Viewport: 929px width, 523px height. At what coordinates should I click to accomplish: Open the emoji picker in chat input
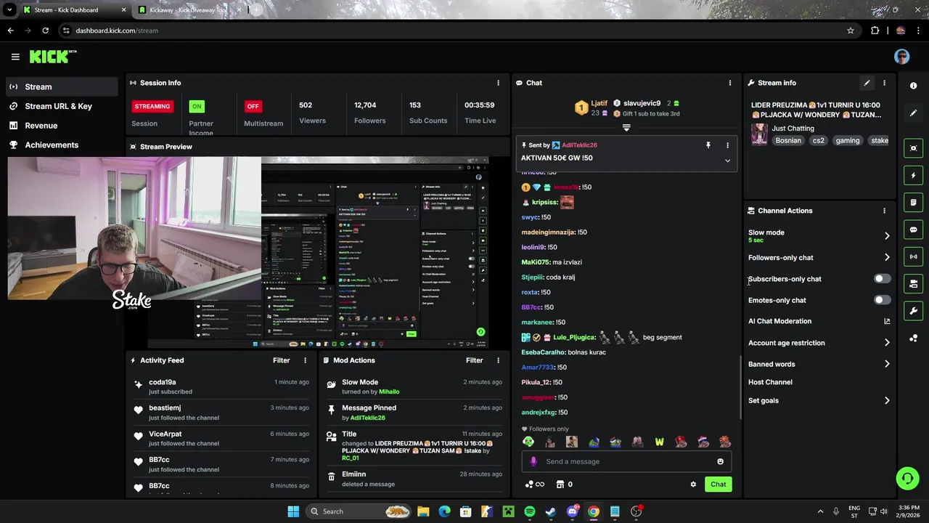(720, 461)
